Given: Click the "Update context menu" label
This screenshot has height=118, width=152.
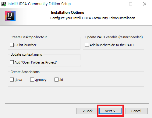Looking at the screenshot, I should 26,54.
